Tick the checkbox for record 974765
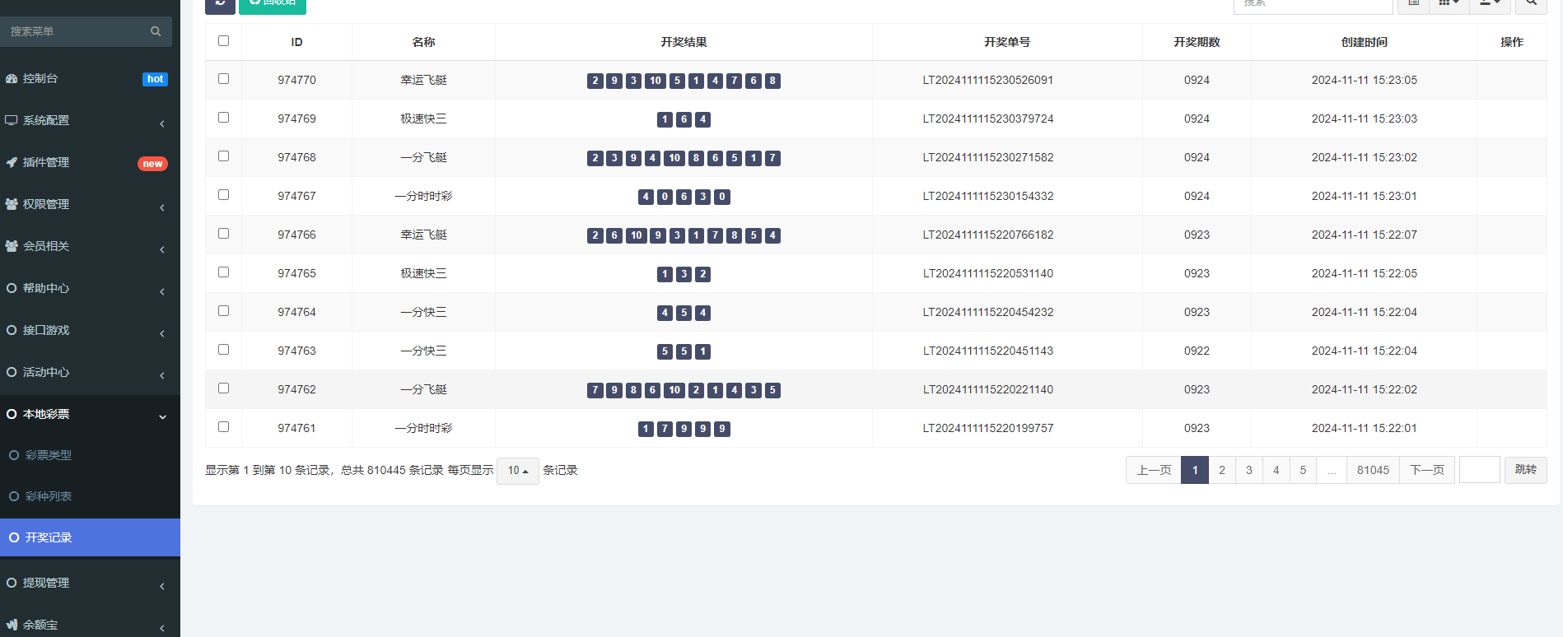Viewport: 1563px width, 637px height. [x=223, y=272]
